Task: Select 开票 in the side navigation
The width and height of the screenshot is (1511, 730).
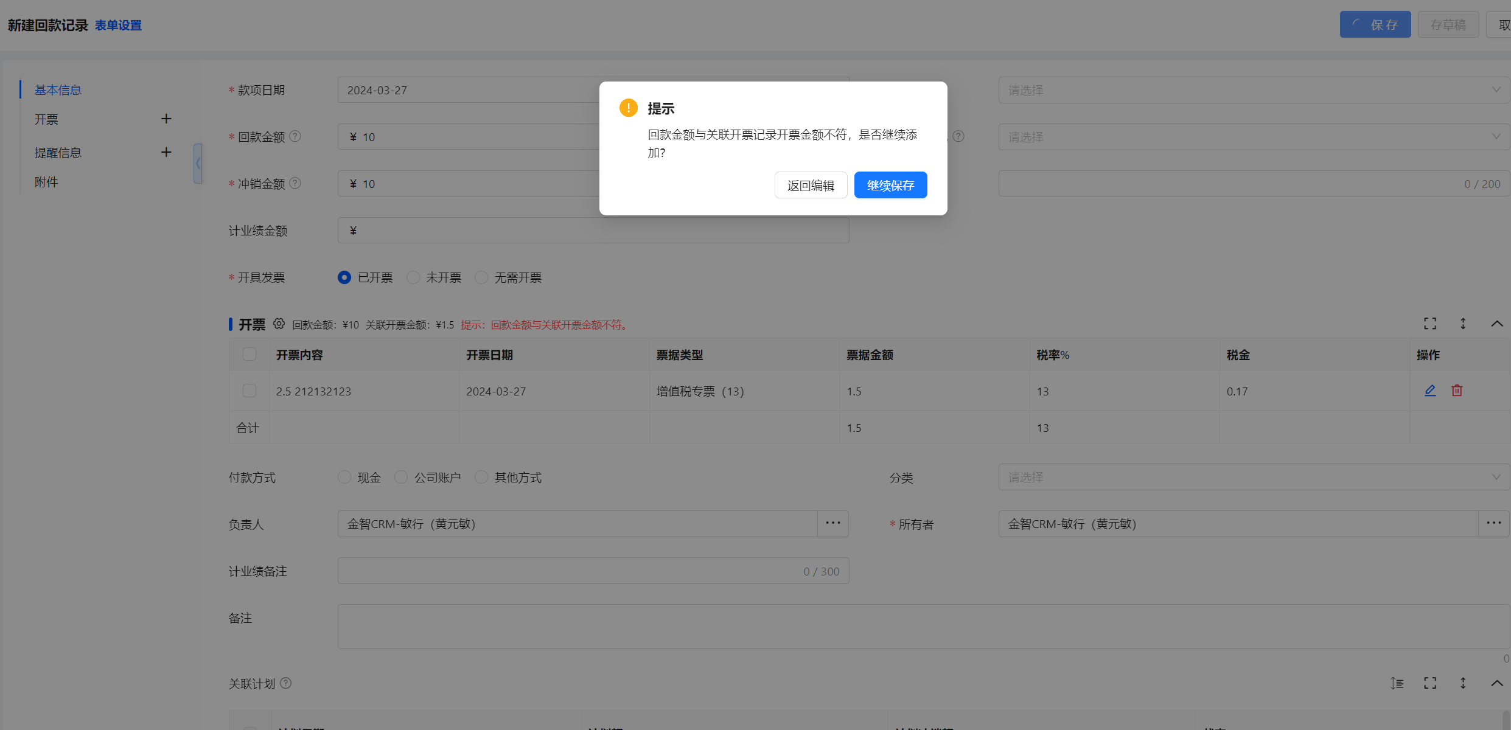Action: coord(46,119)
